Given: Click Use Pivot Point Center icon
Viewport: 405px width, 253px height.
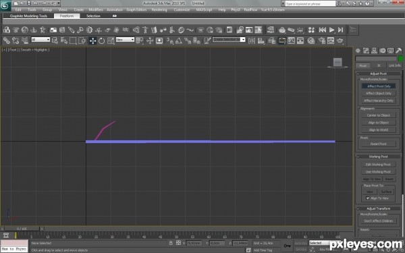Looking at the screenshot, I should pos(140,40).
